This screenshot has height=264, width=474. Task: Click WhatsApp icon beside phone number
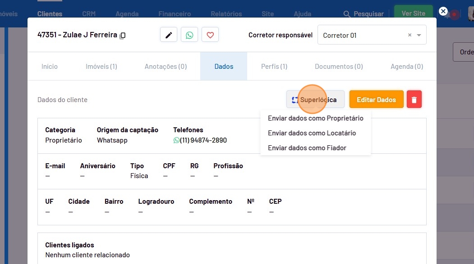coord(176,140)
